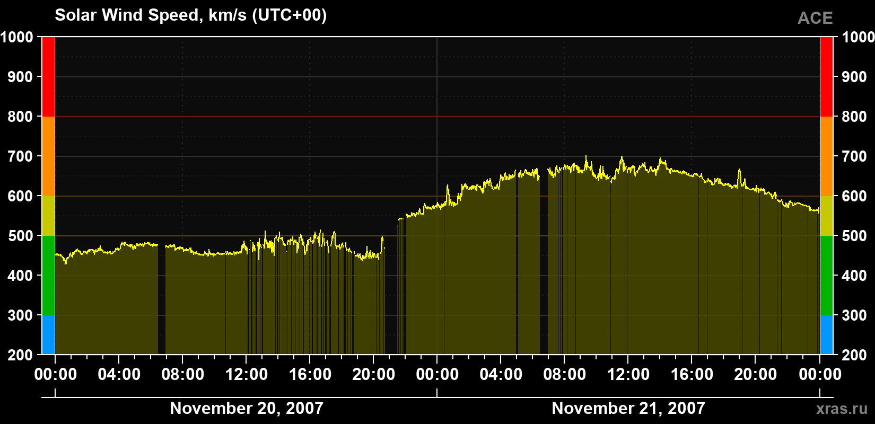
Task: Point at the right-axis '1000' label
Action: coord(858,37)
